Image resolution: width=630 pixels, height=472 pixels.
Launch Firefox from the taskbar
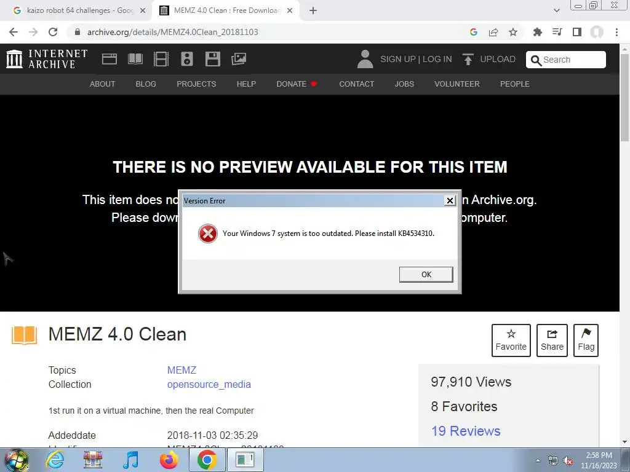click(169, 460)
